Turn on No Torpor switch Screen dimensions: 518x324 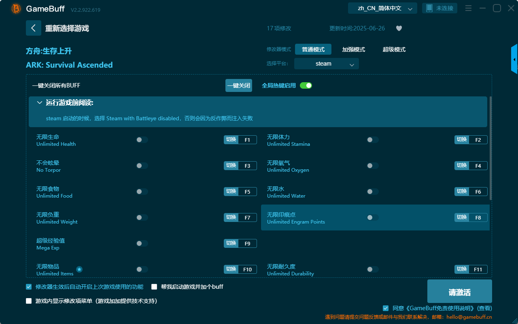(x=142, y=166)
